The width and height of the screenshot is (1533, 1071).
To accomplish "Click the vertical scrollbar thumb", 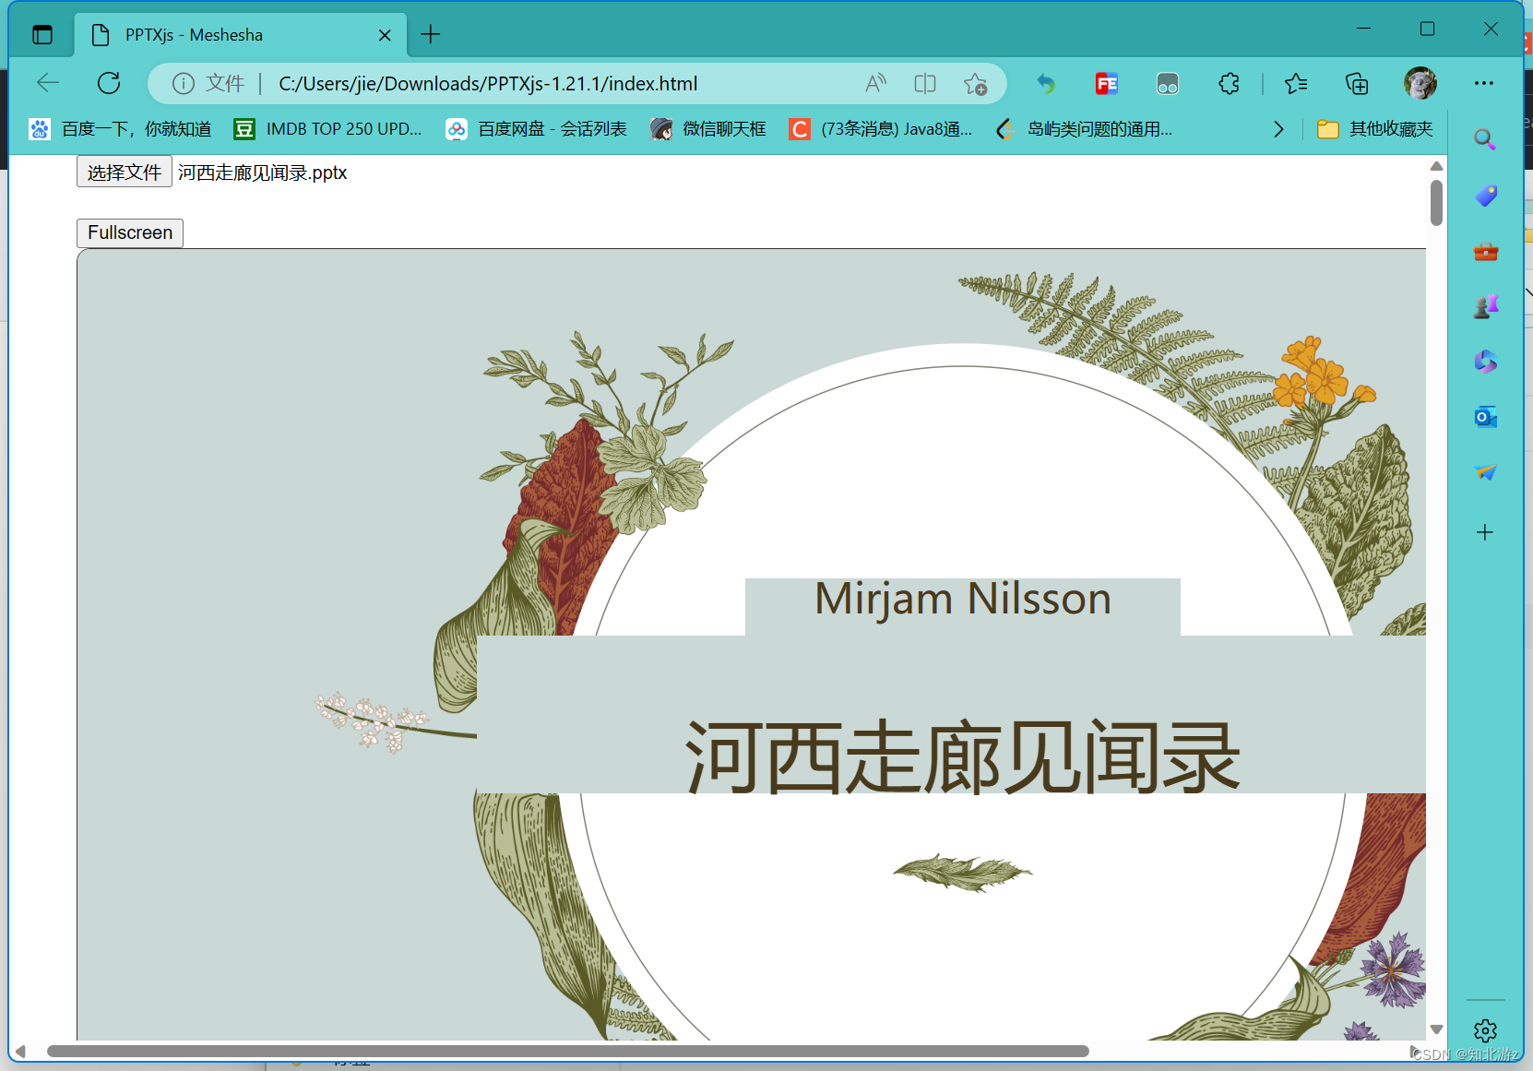I will click(1436, 203).
